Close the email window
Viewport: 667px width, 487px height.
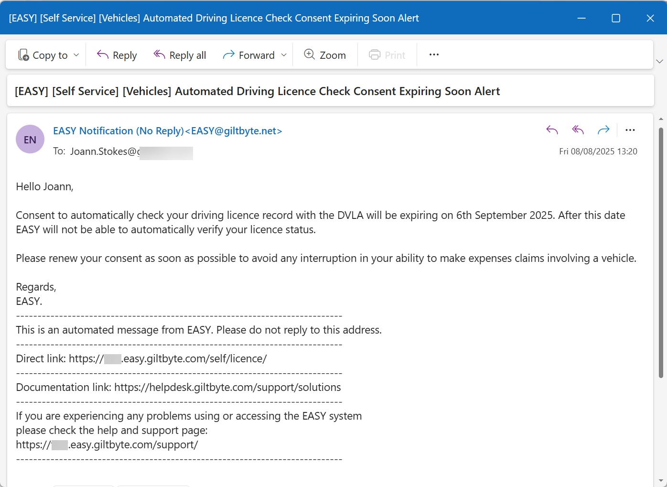click(650, 18)
